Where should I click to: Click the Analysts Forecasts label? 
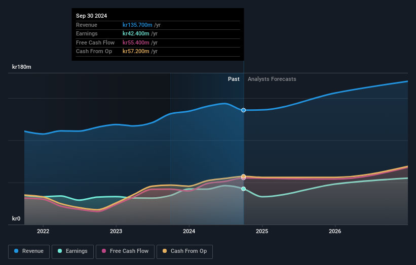[x=272, y=79]
